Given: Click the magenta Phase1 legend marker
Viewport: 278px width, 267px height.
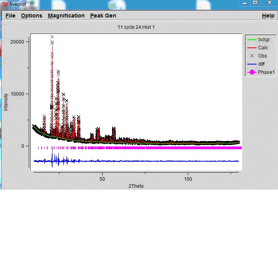Looking at the screenshot, I should [252, 72].
